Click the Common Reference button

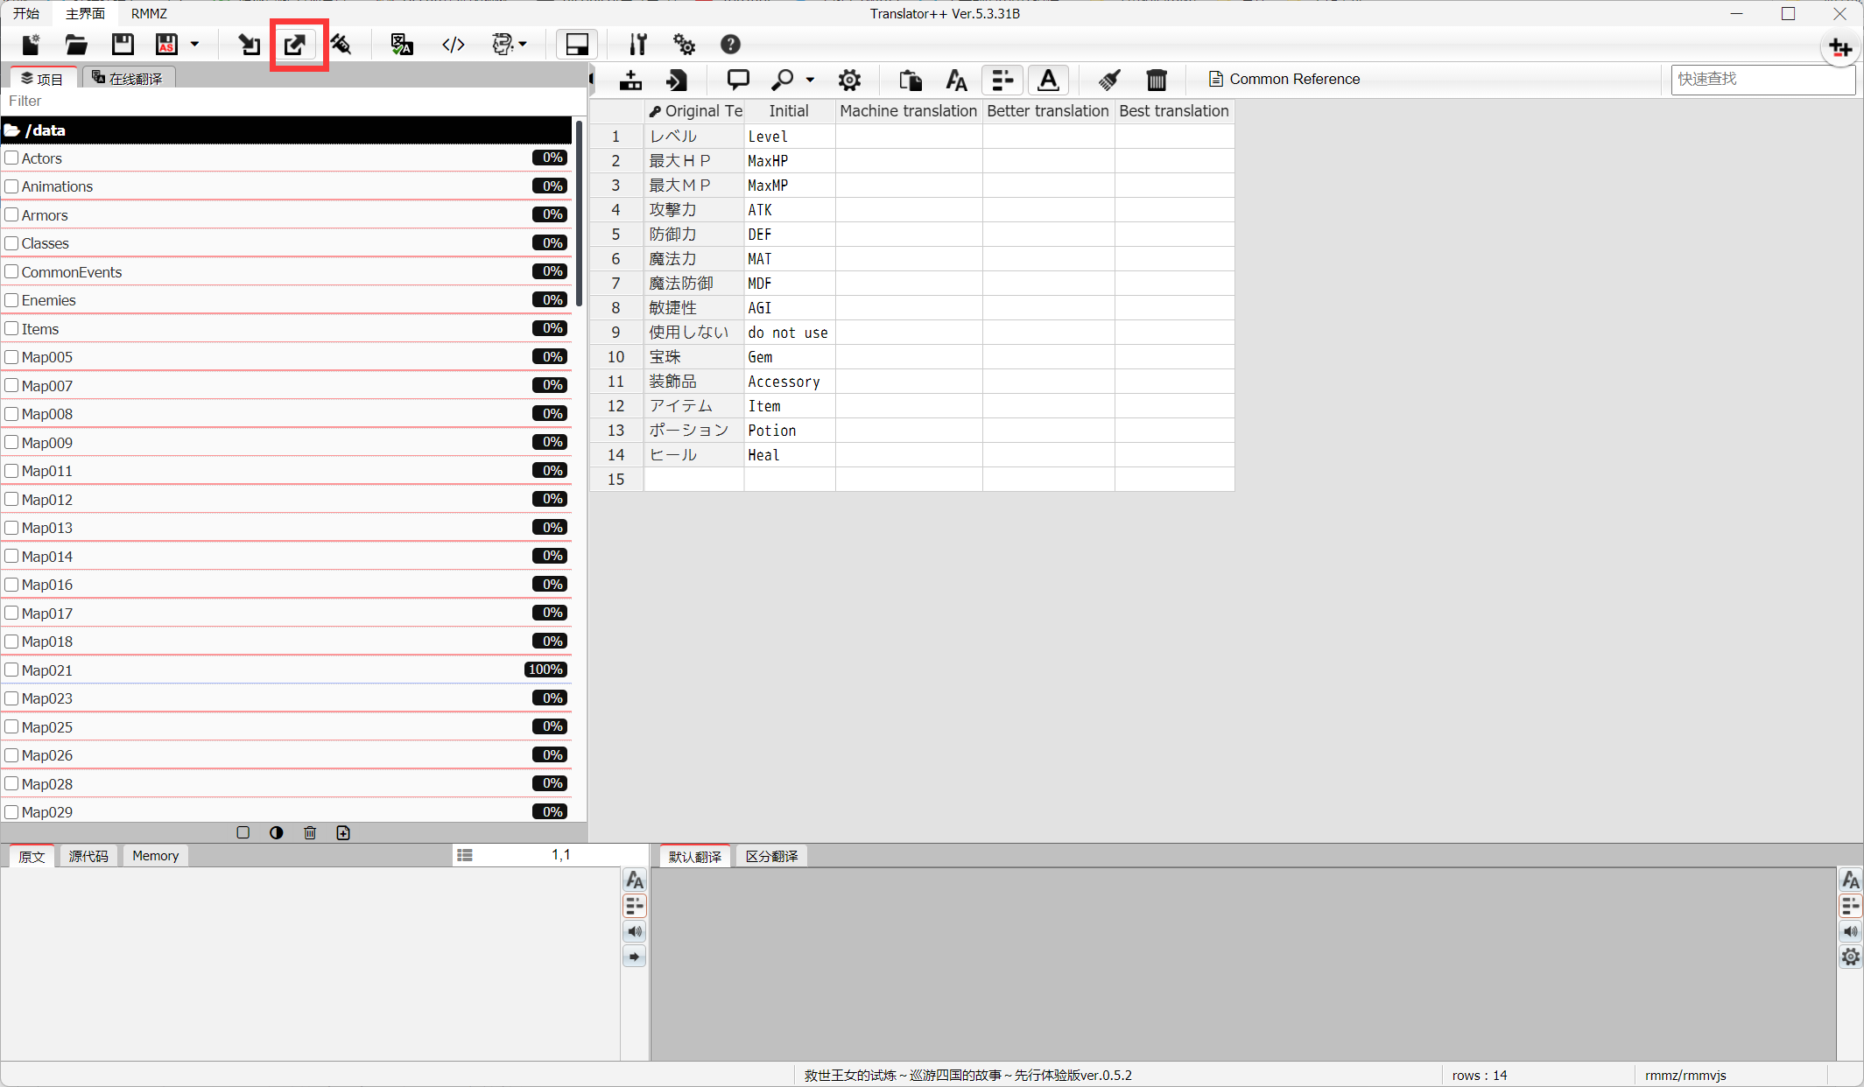click(1284, 79)
